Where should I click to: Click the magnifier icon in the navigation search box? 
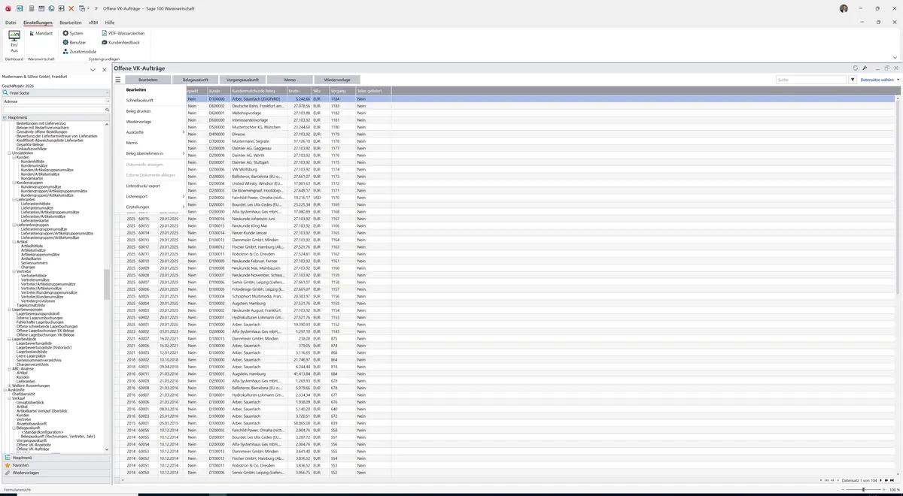point(108,110)
